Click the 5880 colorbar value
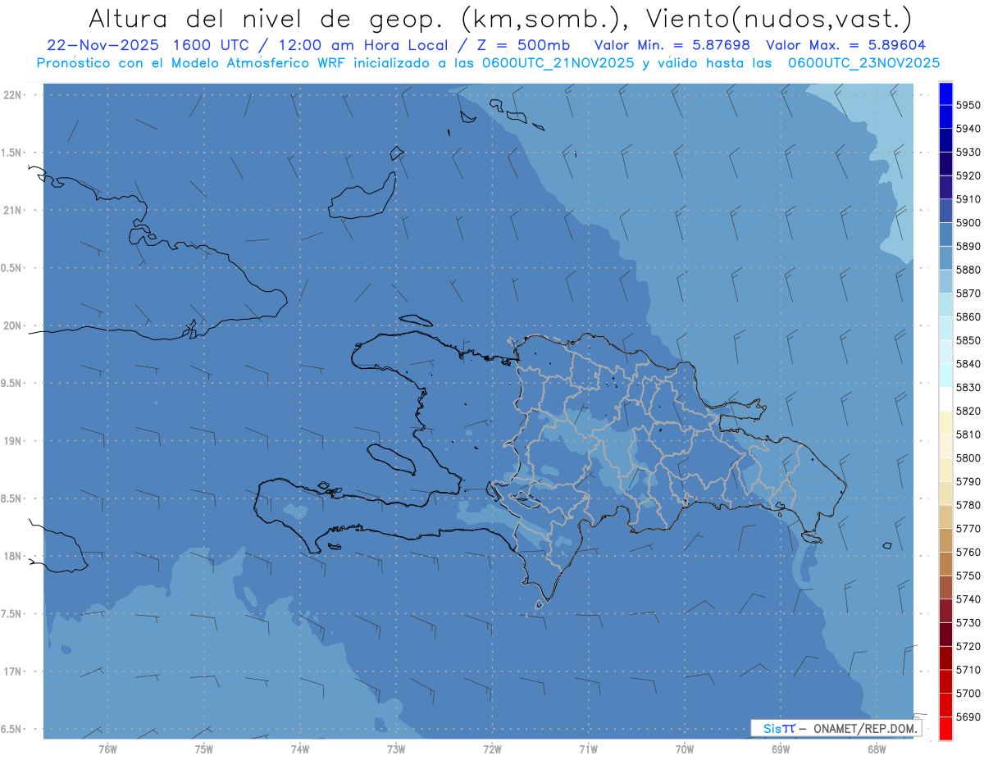 point(968,270)
